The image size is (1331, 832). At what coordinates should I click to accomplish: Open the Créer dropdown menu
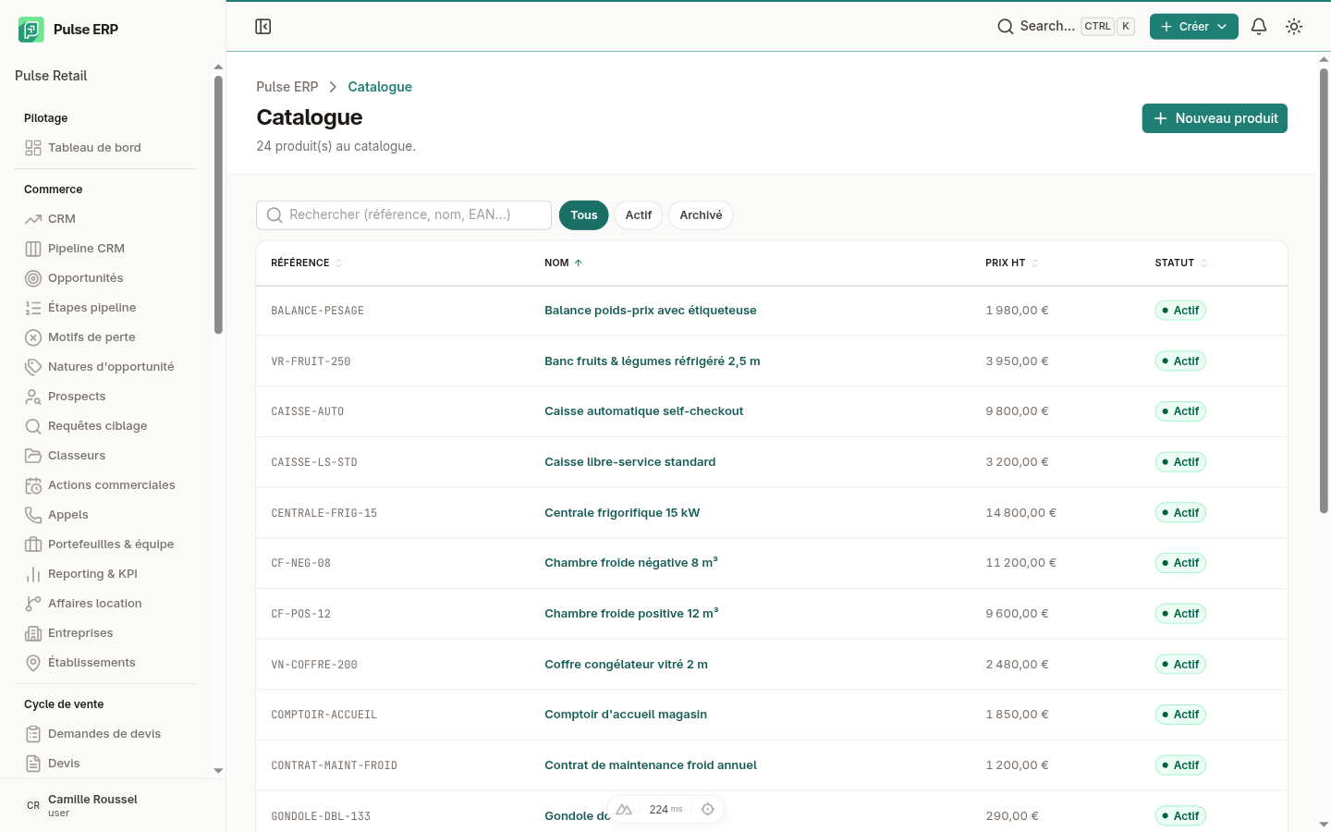(x=1194, y=27)
